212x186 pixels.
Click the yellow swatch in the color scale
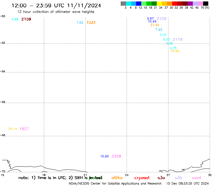point(159,3)
